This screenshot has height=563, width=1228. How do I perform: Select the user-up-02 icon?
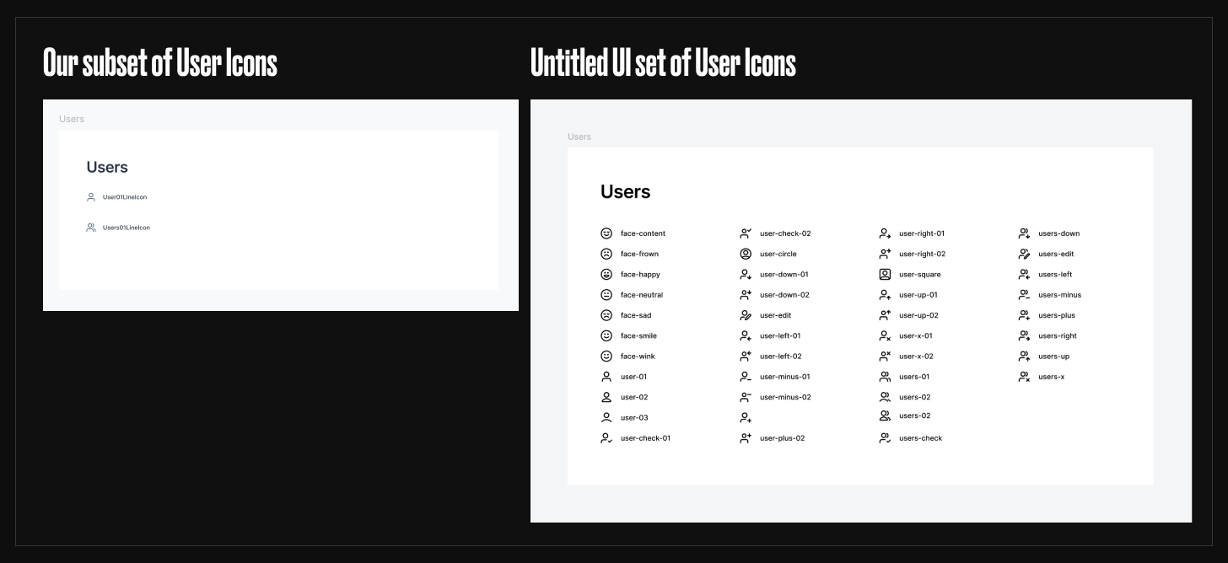(885, 315)
